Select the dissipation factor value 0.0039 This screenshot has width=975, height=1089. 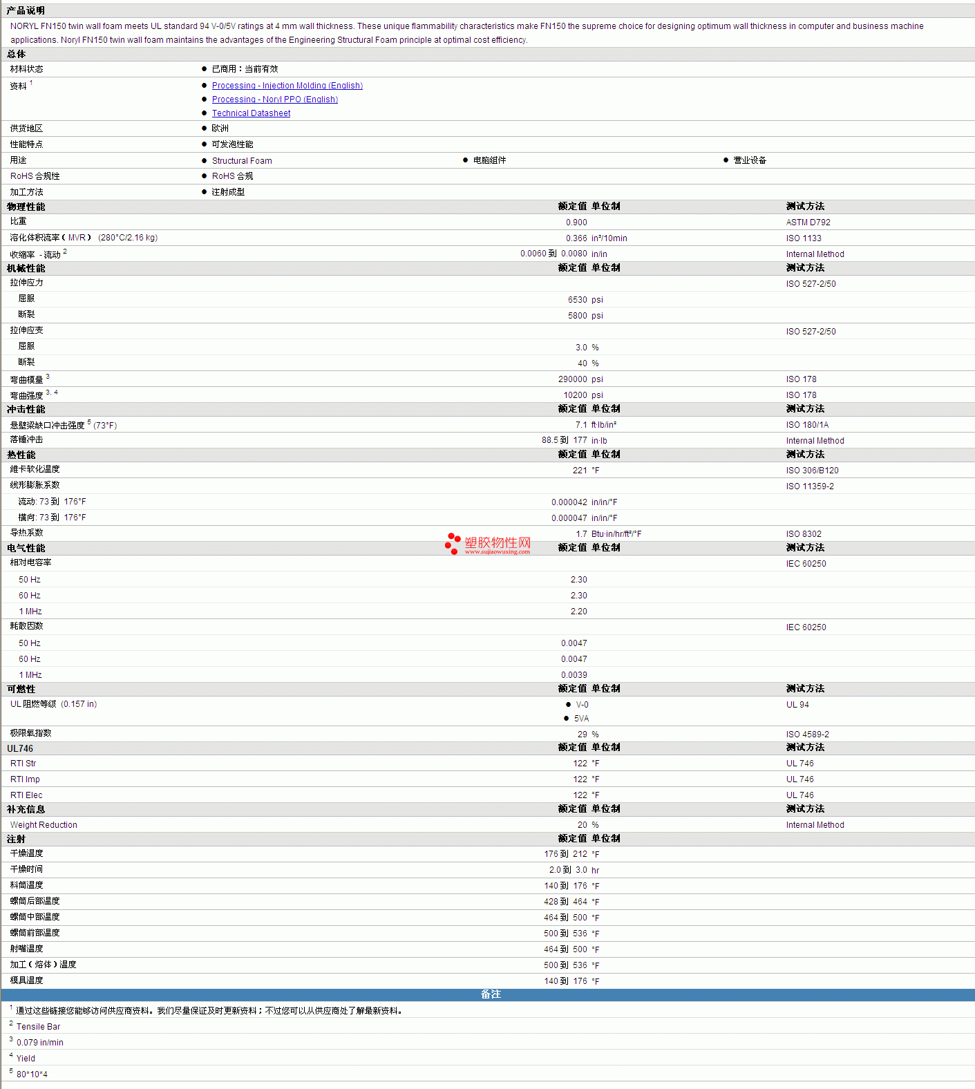tap(574, 675)
